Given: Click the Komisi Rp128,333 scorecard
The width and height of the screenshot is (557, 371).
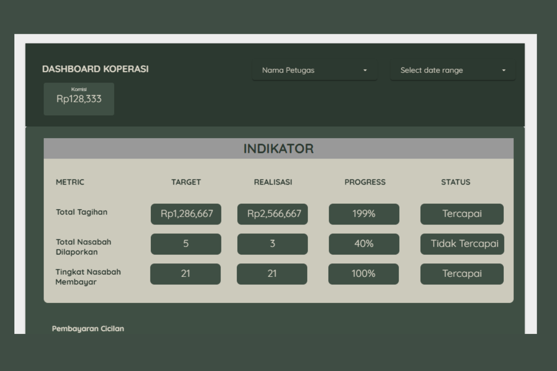Looking at the screenshot, I should point(79,99).
